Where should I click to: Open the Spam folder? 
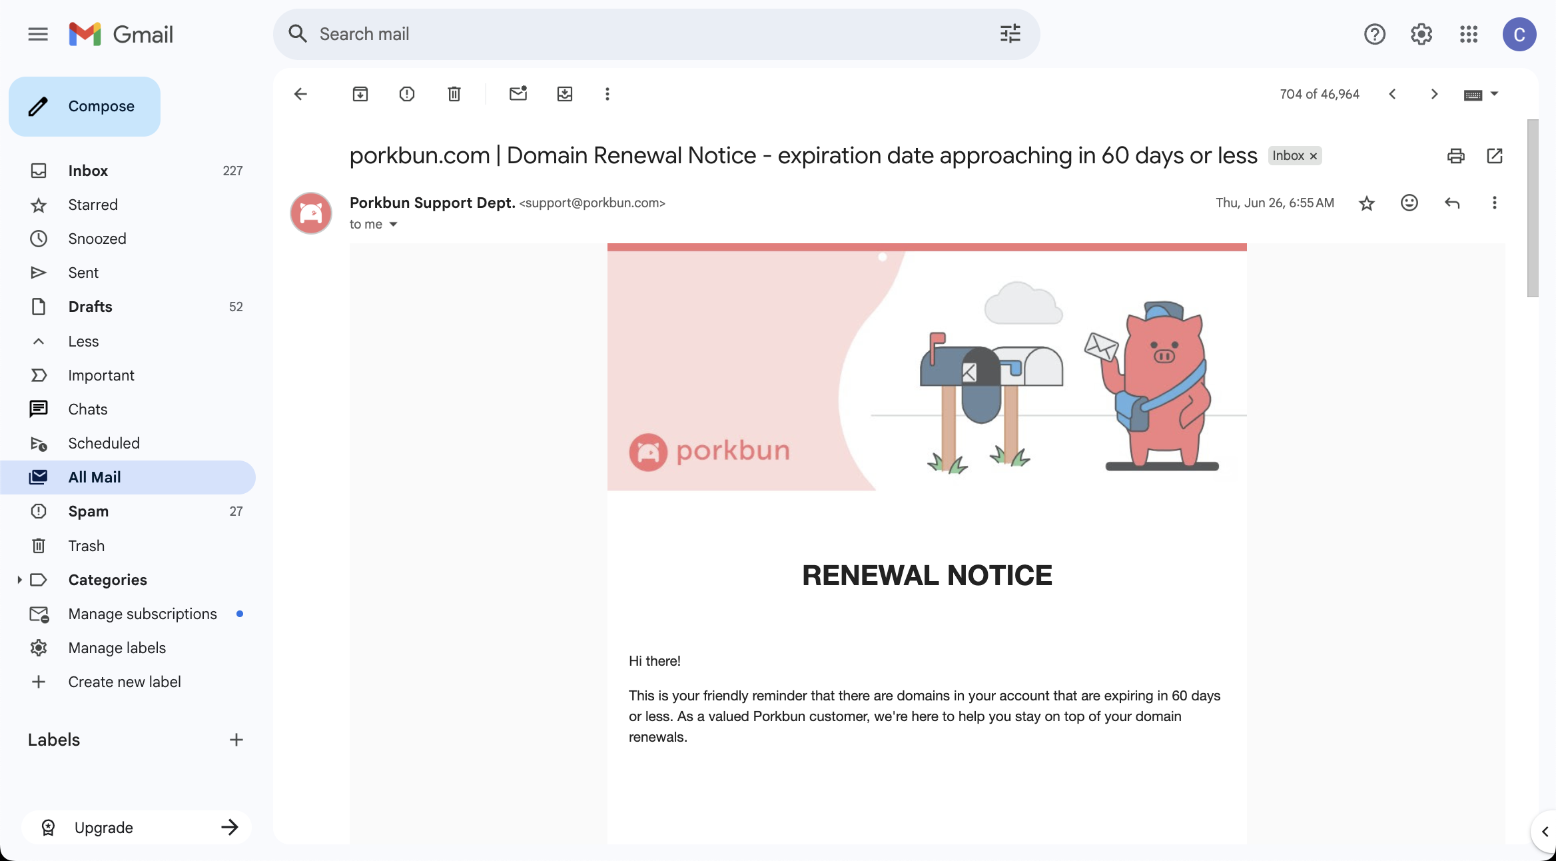[x=88, y=511]
